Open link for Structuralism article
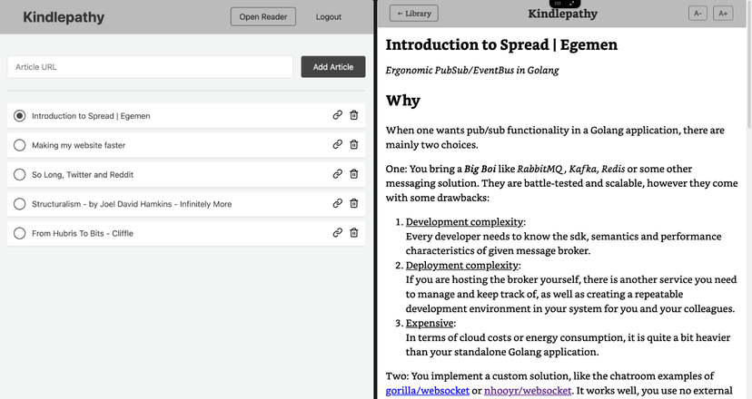The image size is (752, 399). (338, 203)
